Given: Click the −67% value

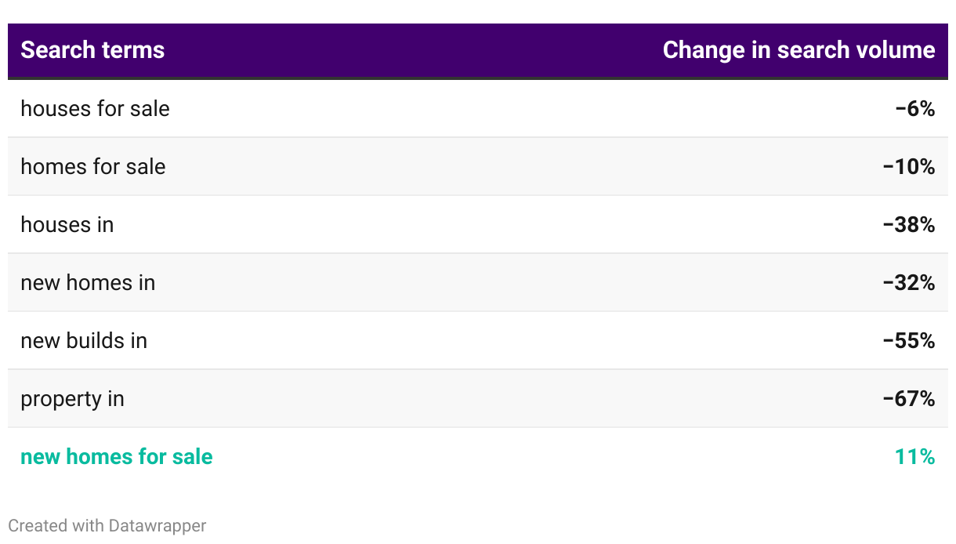Looking at the screenshot, I should tap(908, 398).
